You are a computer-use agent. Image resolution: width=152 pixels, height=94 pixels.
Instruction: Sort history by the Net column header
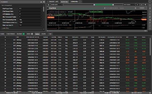(x=127, y=37)
